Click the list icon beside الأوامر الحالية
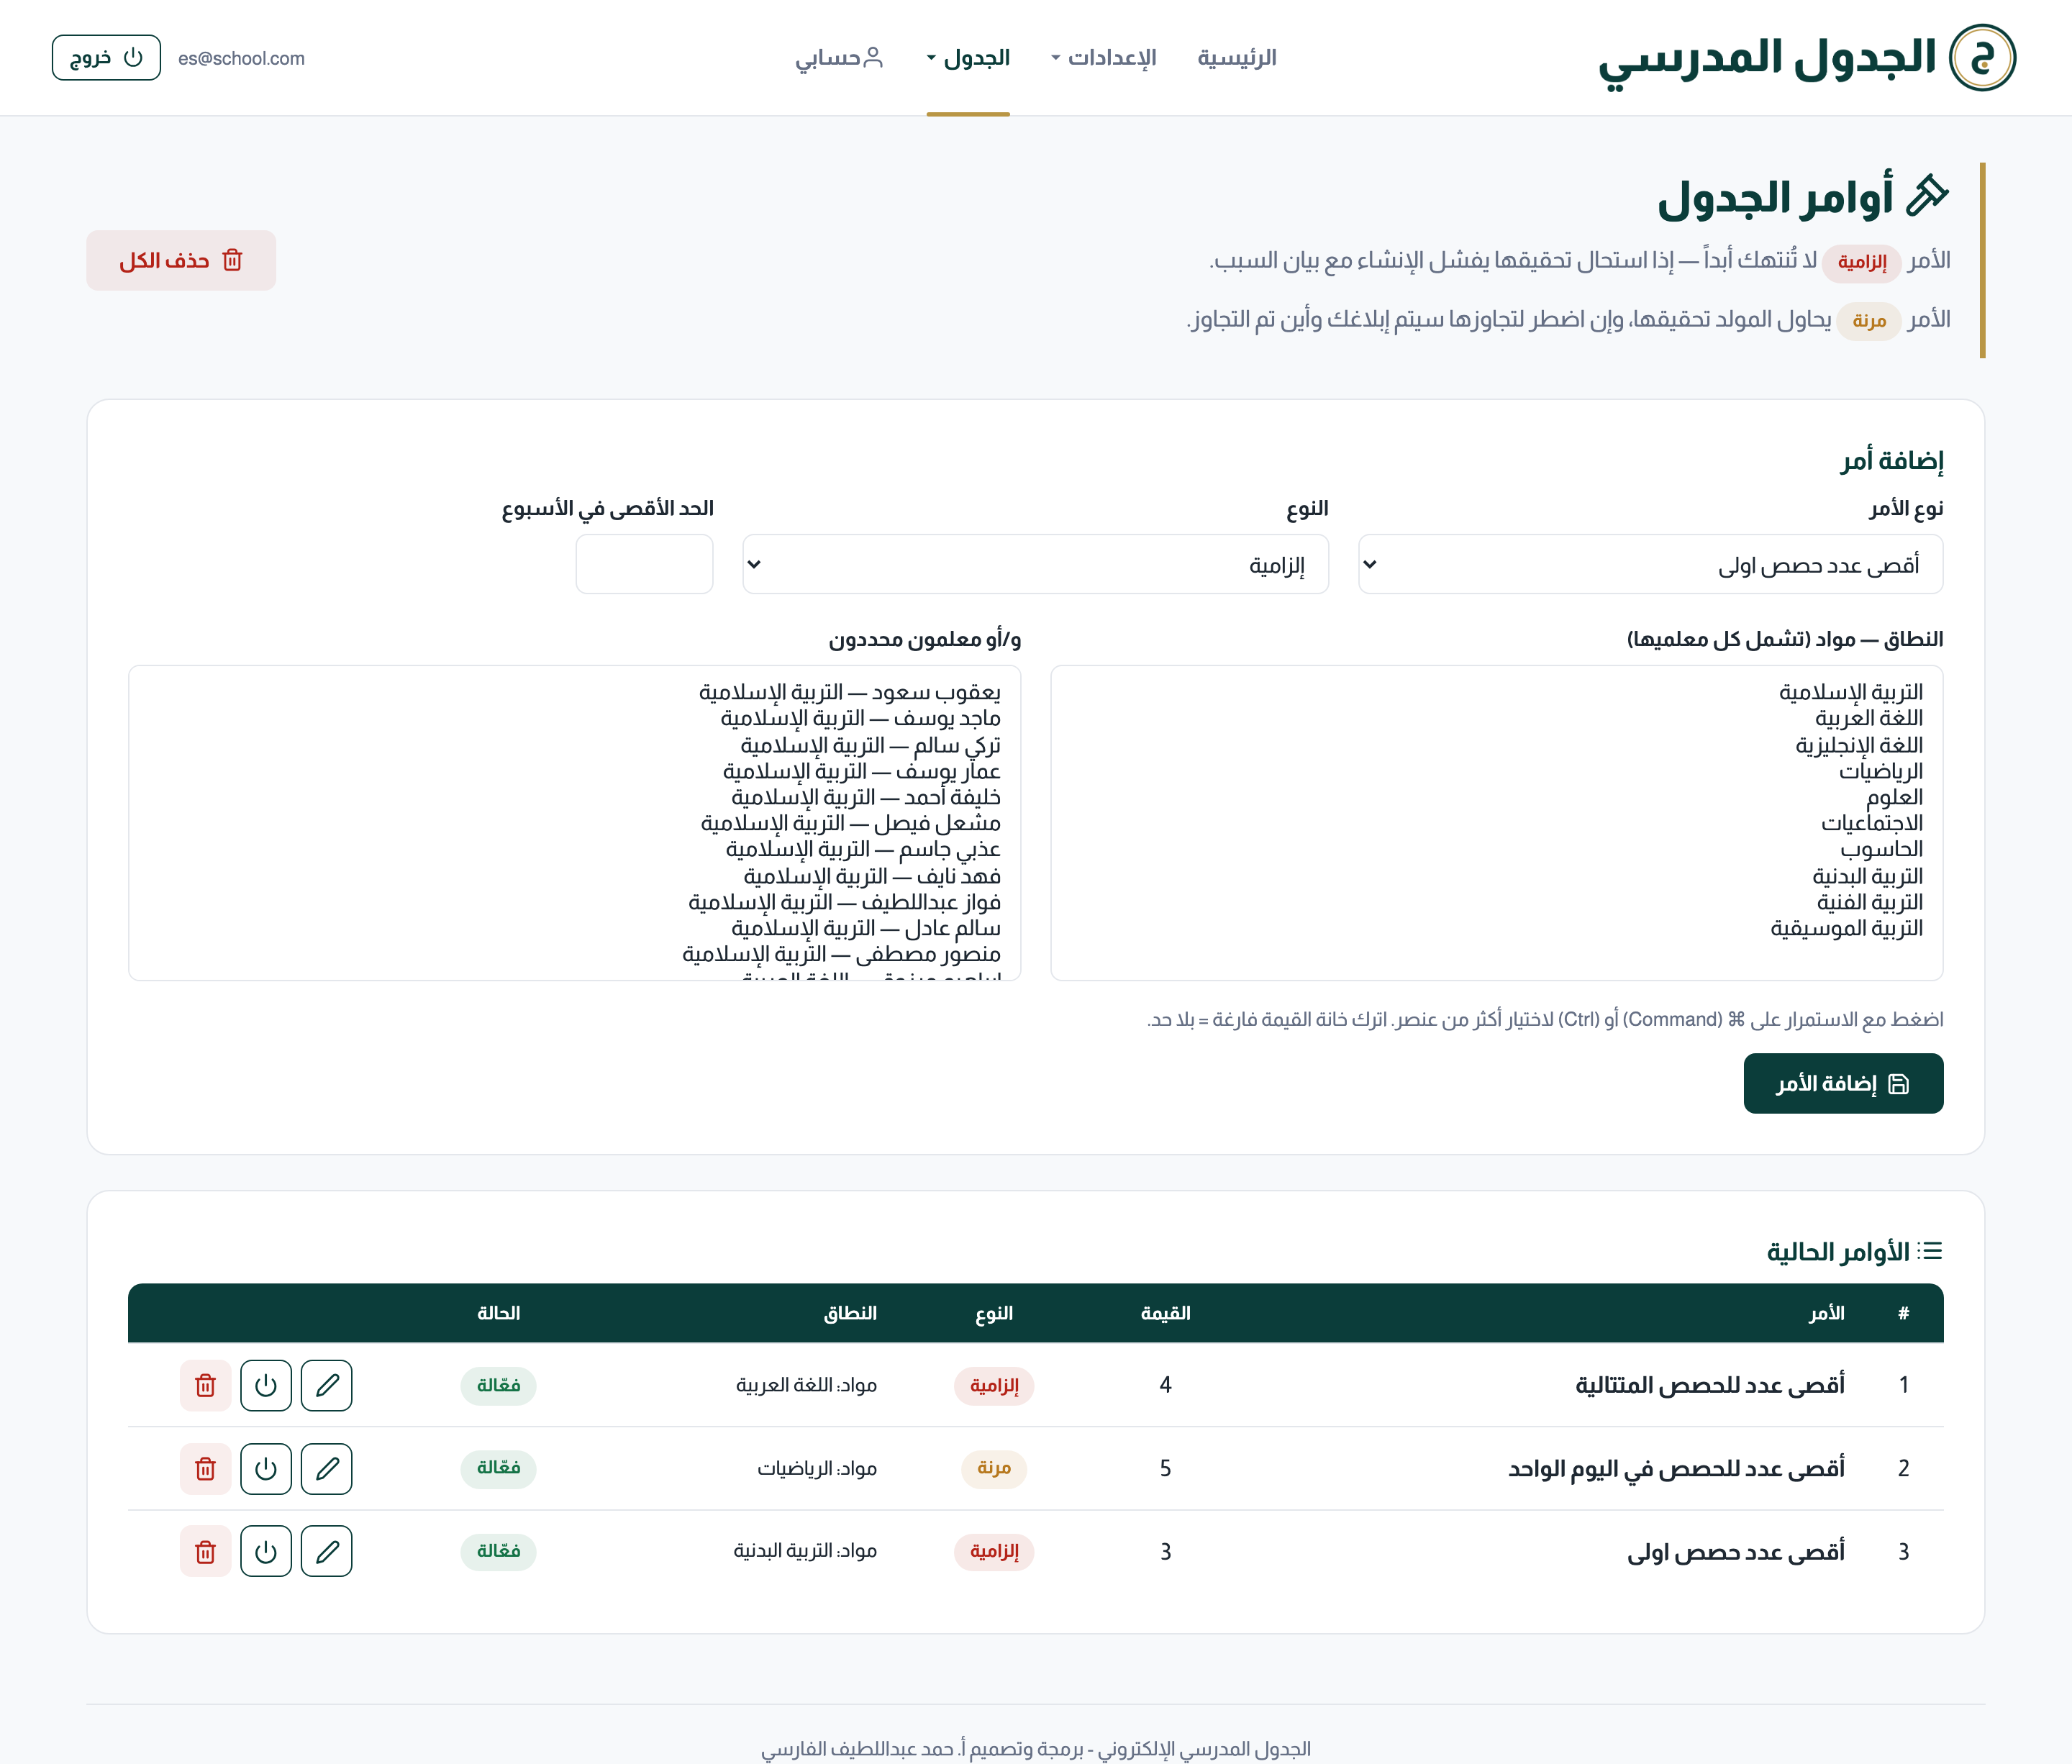Viewport: 2072px width, 1764px height. point(1931,1251)
